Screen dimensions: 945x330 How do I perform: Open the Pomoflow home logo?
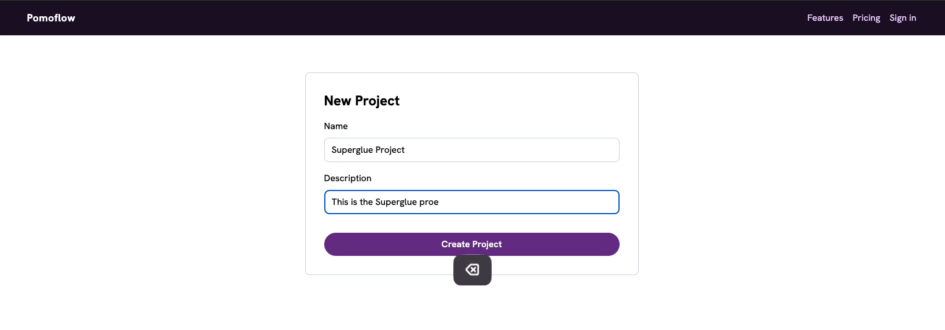tap(51, 18)
